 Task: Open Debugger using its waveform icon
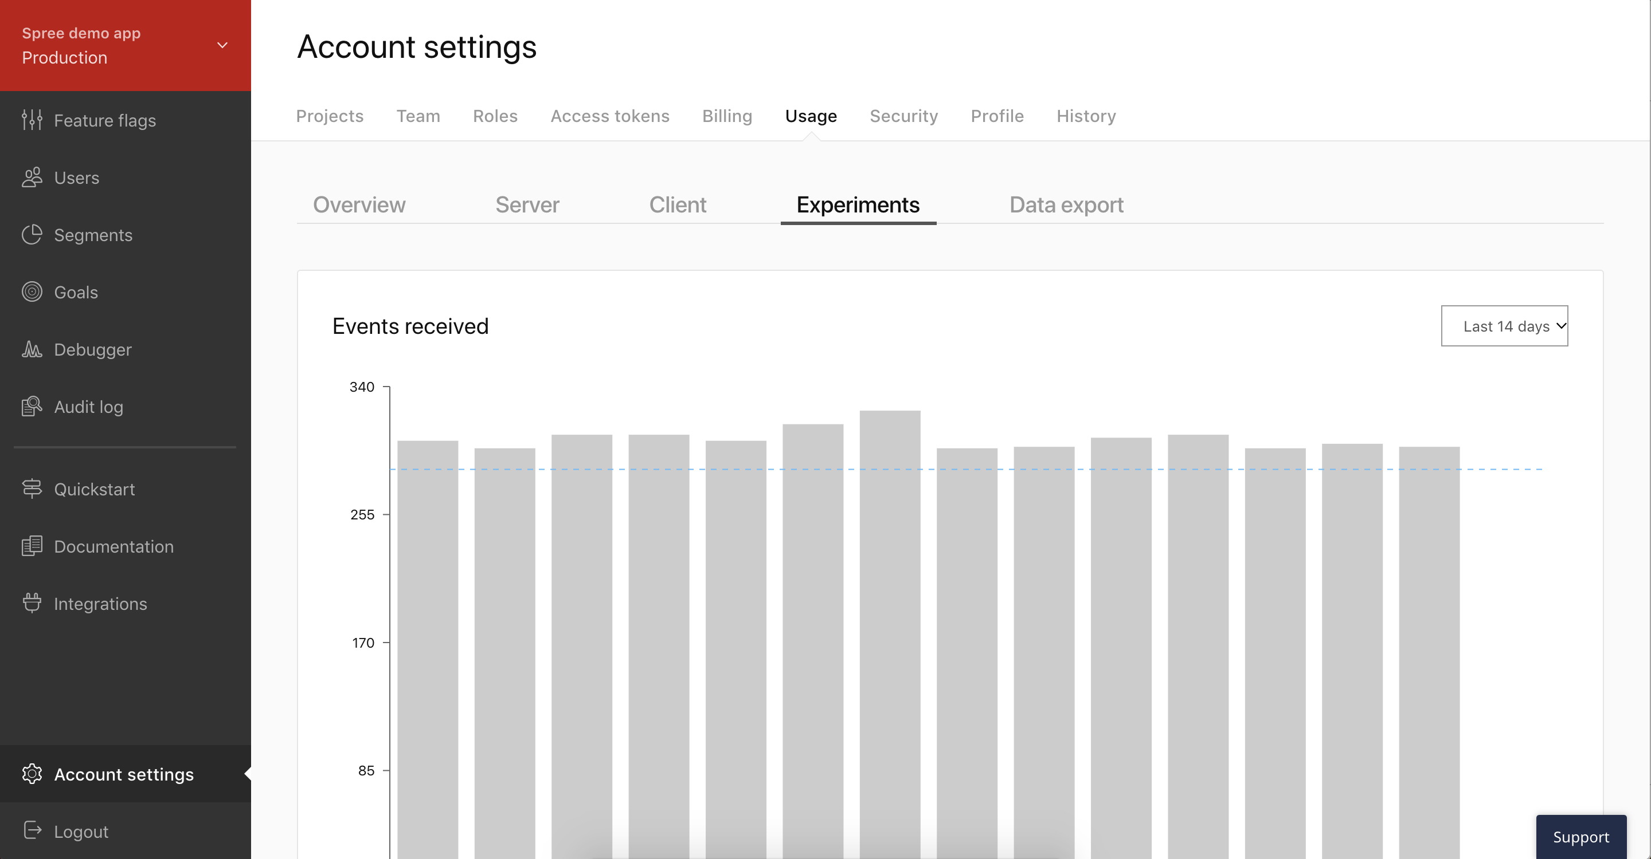click(x=32, y=349)
